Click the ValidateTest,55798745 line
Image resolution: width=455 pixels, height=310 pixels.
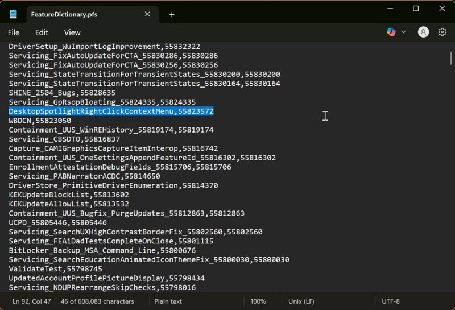[x=55, y=269]
